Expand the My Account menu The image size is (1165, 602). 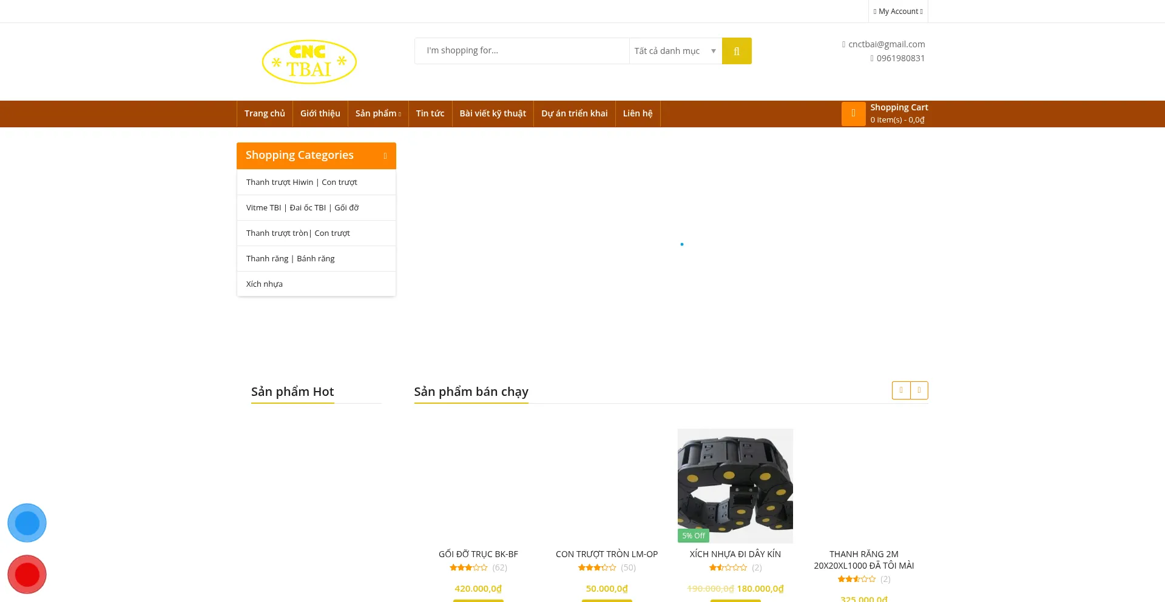(x=898, y=12)
